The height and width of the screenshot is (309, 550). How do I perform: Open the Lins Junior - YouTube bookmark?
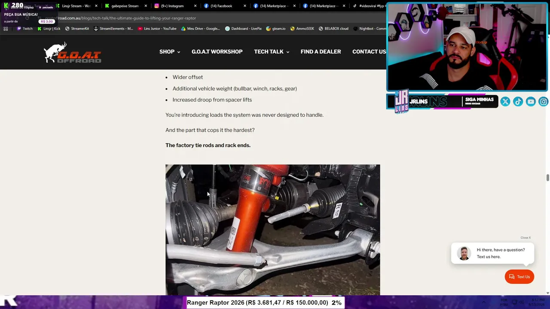pyautogui.click(x=157, y=29)
